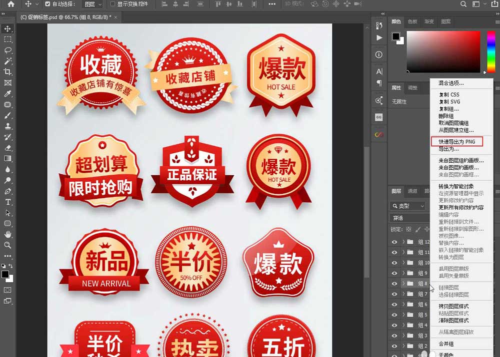Choose 取消图层编组 in context menu
This screenshot has width=500, height=357.
(x=453, y=123)
